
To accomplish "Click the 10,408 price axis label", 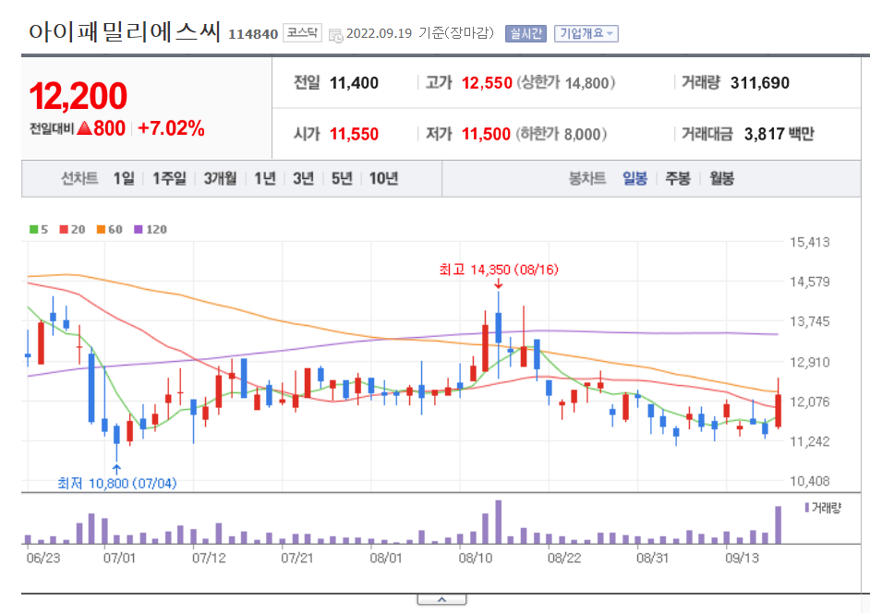I will pyautogui.click(x=810, y=482).
